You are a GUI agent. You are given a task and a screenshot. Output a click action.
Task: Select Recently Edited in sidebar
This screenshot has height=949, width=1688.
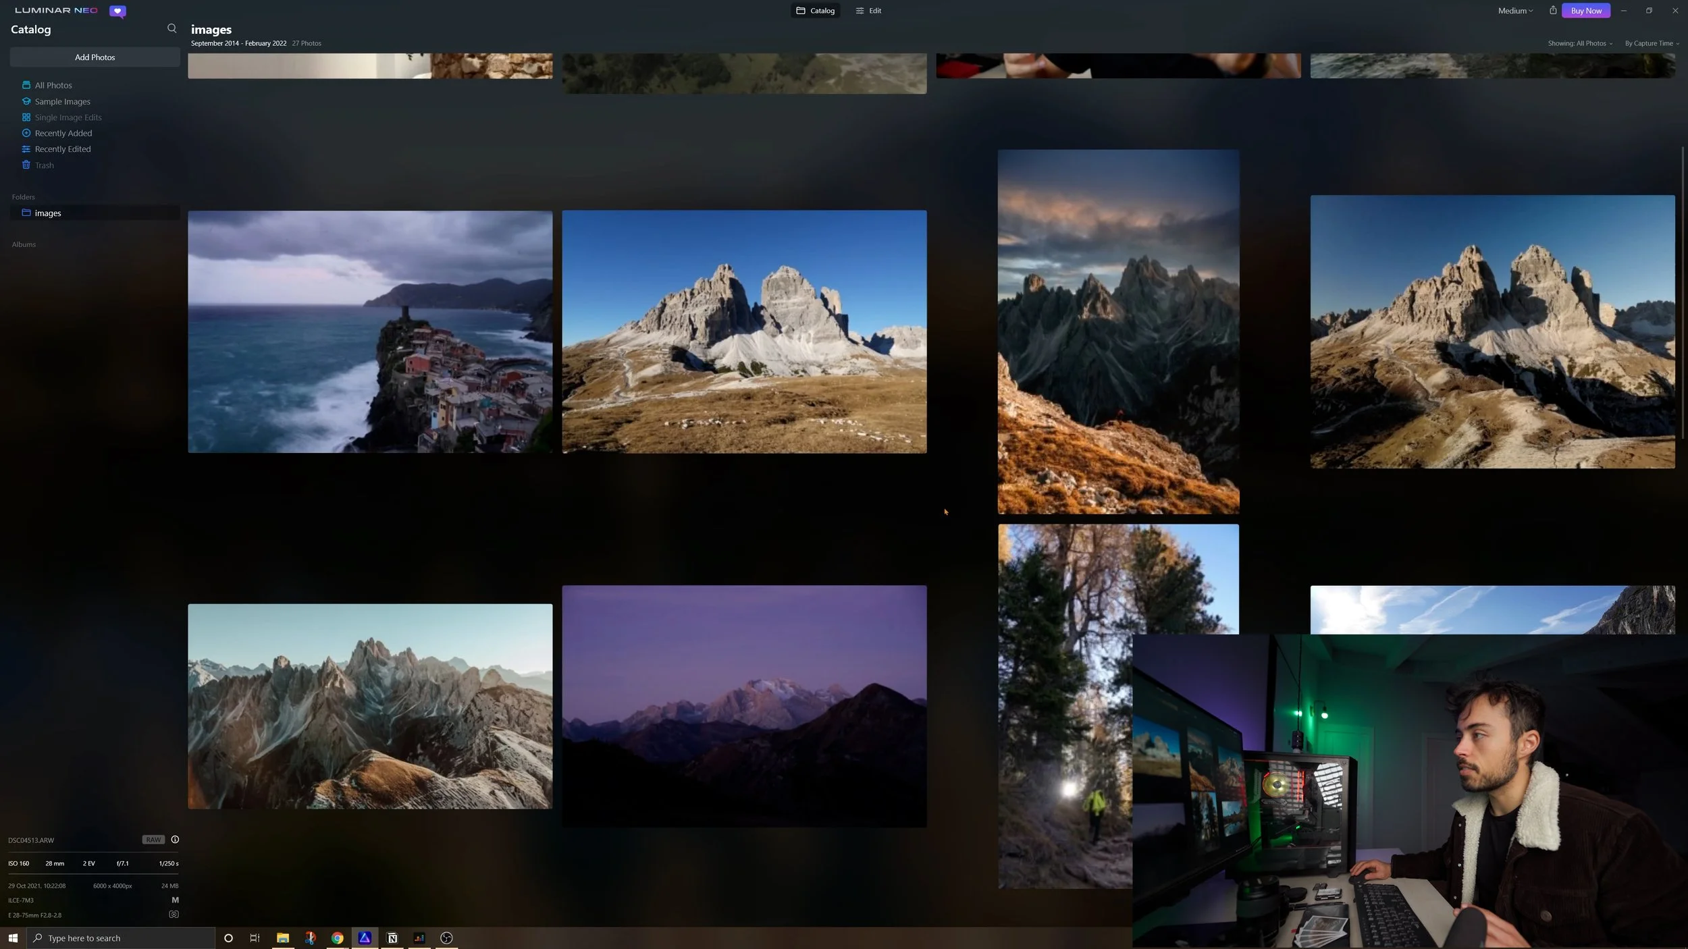[x=62, y=149]
